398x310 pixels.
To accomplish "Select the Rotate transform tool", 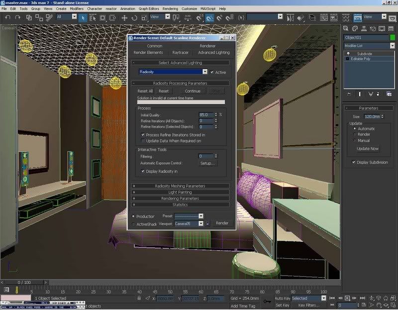I will 134,17.
